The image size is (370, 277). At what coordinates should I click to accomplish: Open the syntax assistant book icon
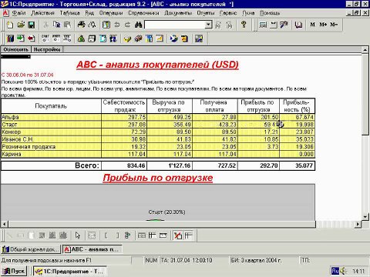298,25
